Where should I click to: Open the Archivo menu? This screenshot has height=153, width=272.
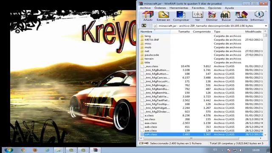[x=145, y=8]
